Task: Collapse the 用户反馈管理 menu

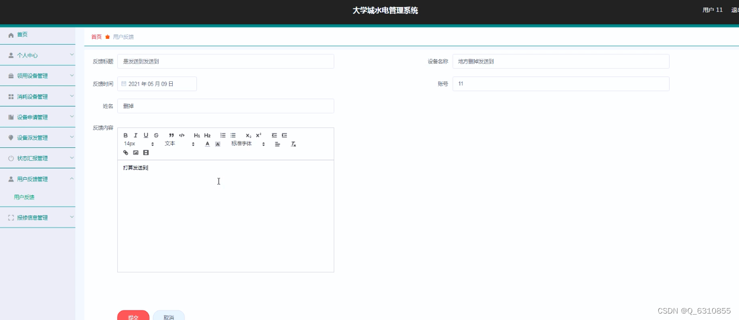Action: (x=38, y=179)
